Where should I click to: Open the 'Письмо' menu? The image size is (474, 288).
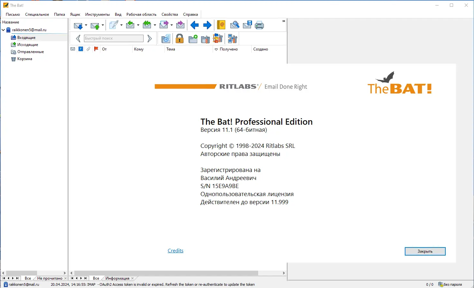[13, 14]
